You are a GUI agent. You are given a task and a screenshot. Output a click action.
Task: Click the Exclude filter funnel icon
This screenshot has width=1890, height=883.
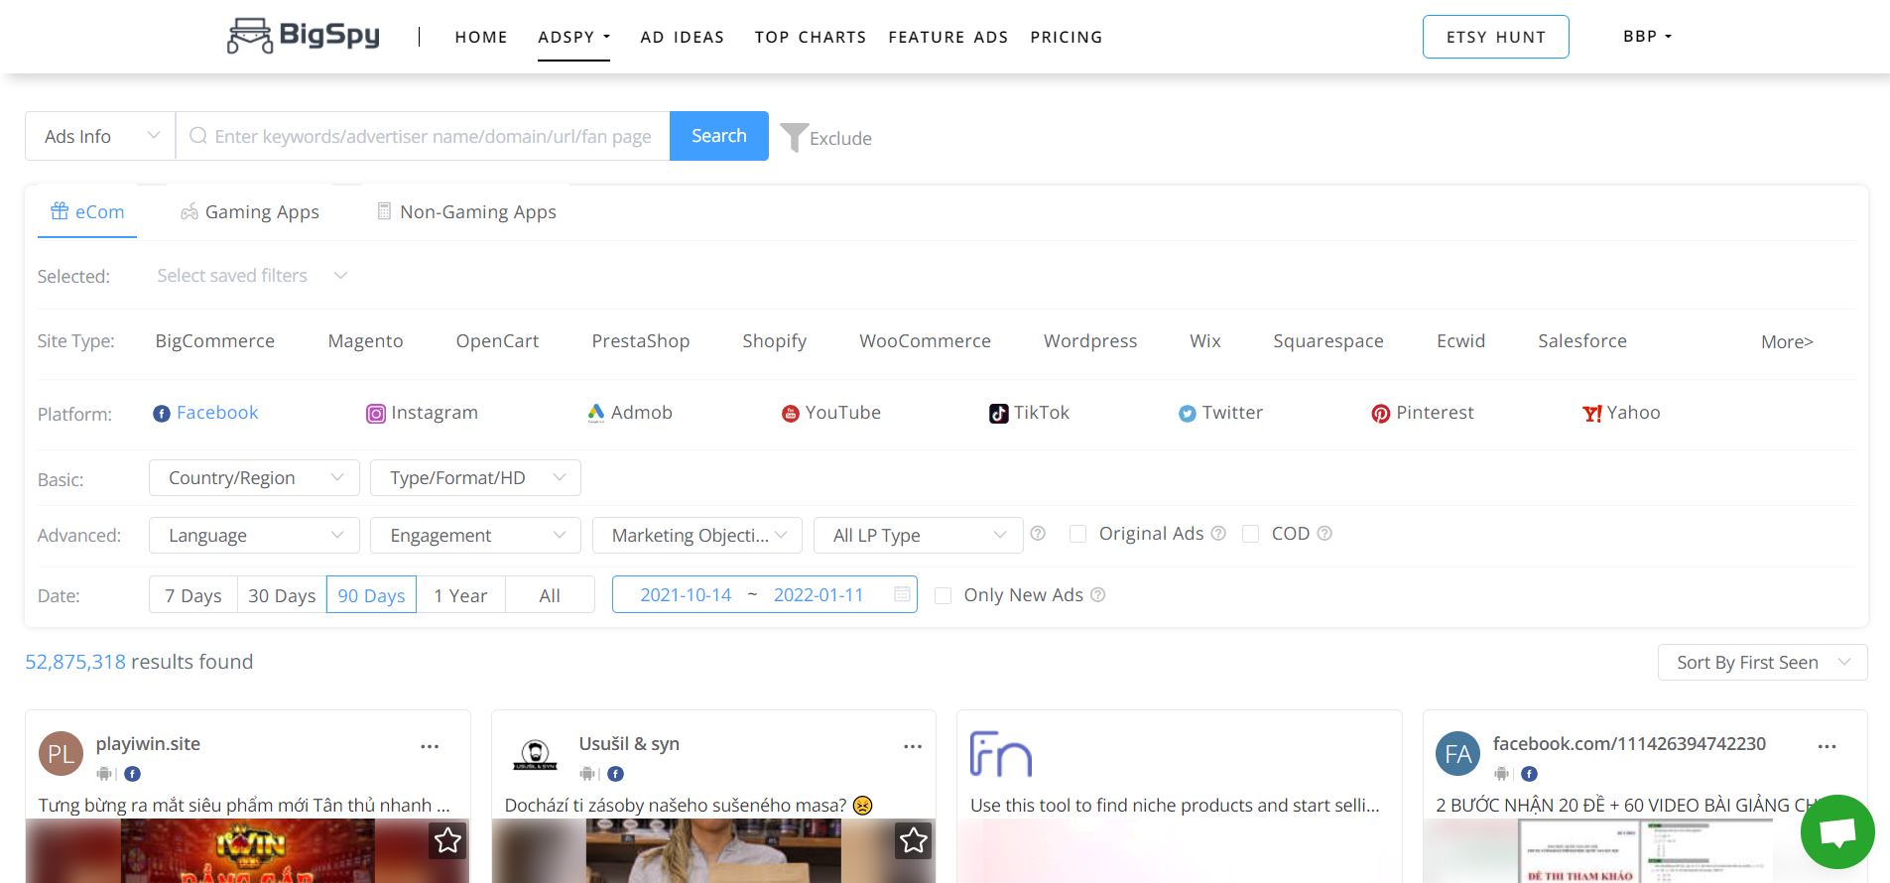coord(794,137)
